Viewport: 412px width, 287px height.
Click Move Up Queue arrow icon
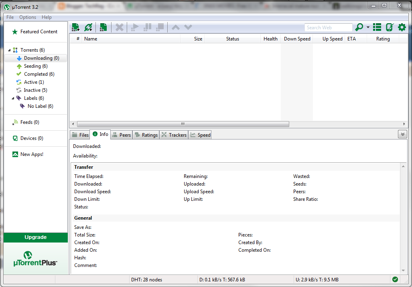pos(176,27)
